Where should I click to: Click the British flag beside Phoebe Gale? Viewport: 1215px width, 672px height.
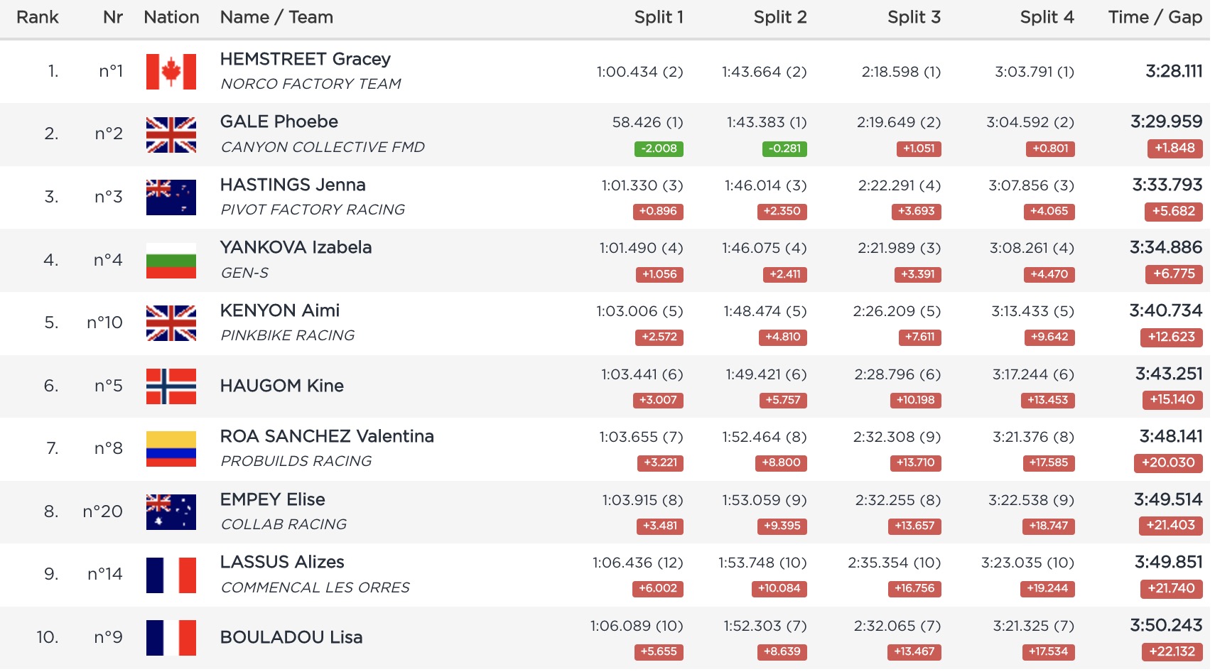click(x=171, y=134)
